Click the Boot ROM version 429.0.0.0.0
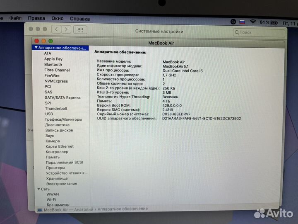Screen dimensions: 298x224 point(172,105)
